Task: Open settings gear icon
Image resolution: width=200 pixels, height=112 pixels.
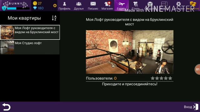Action: click(x=178, y=4)
